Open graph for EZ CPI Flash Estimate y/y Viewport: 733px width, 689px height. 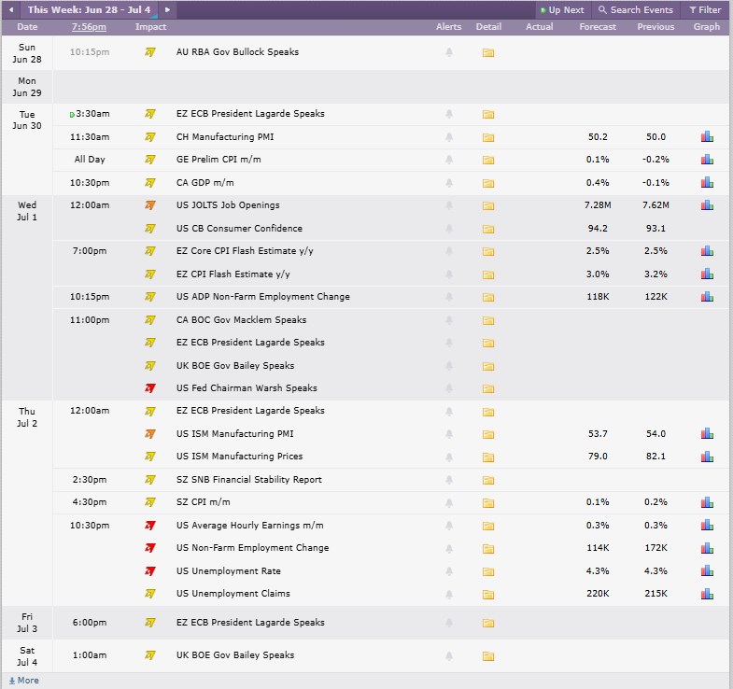coord(707,274)
